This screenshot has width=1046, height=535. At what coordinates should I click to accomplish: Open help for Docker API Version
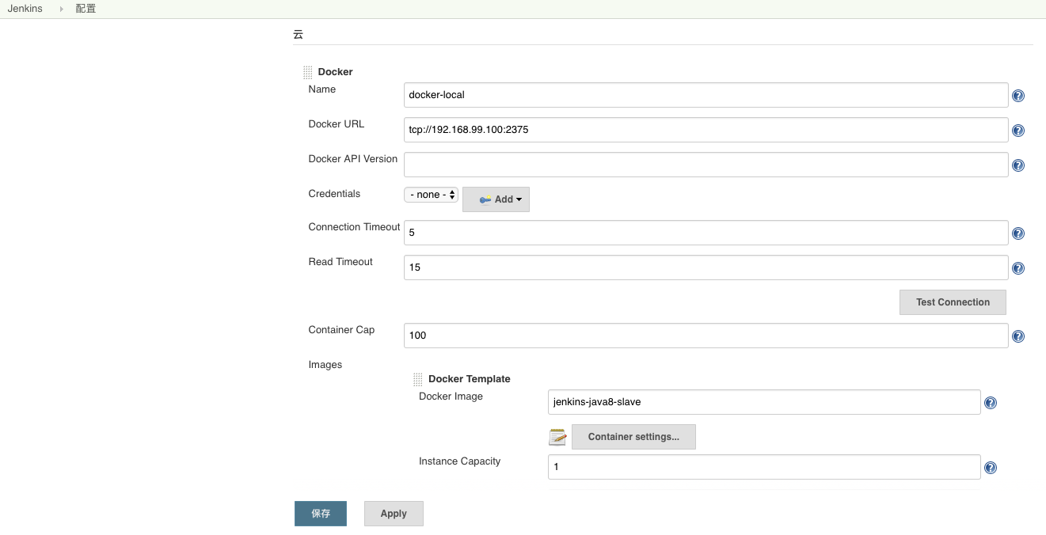(x=1018, y=165)
